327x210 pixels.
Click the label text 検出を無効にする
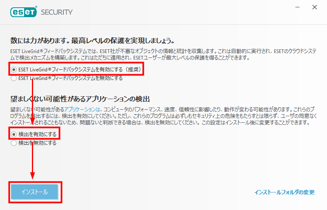point(38,143)
